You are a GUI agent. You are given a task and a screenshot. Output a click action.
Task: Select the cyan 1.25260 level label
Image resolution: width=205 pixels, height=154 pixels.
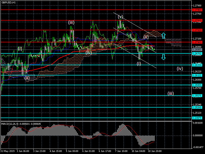click(x=197, y=107)
